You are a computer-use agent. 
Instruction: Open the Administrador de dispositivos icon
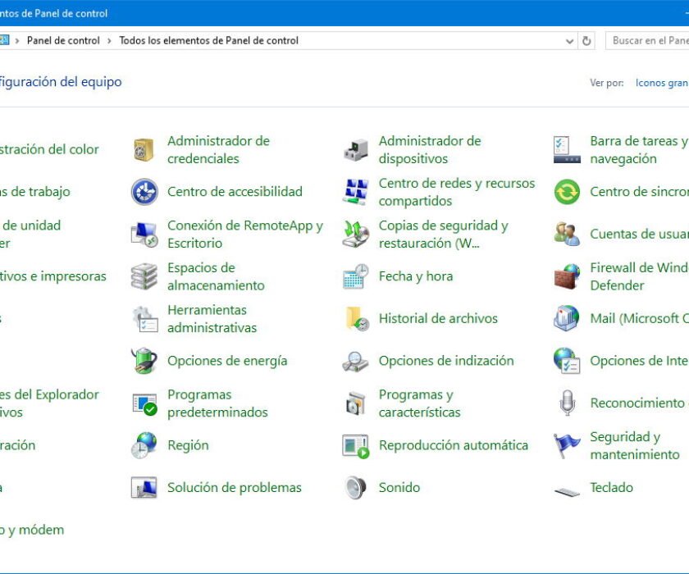[355, 150]
